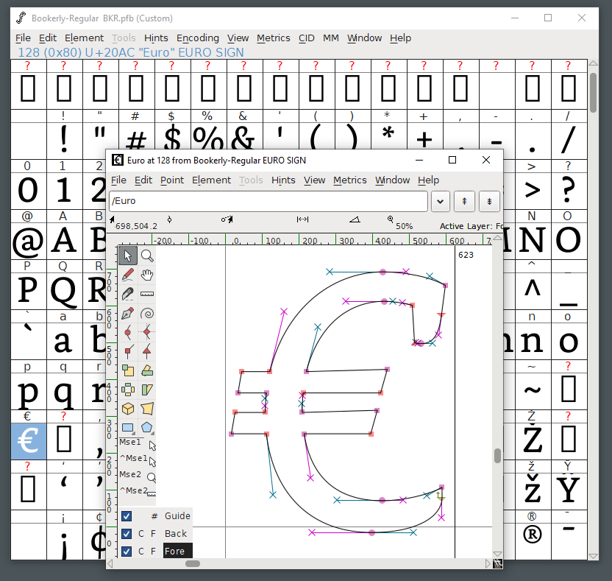Viewport: 612px width, 581px height.
Task: Choose the Spiro spiral mode tool
Action: (147, 313)
